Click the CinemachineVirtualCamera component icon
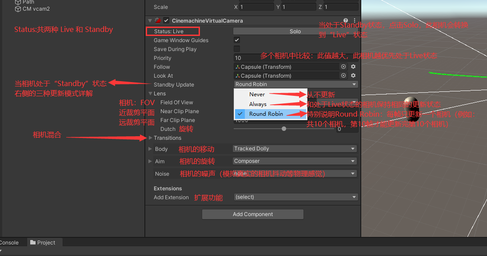 (158, 20)
